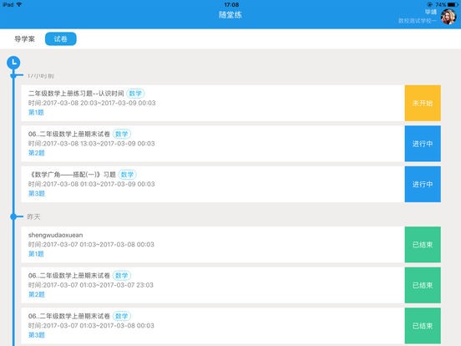The height and width of the screenshot is (346, 461).
Task: Click 第2题 under the 2017-03-08 13:03 exam
Action: click(36, 153)
